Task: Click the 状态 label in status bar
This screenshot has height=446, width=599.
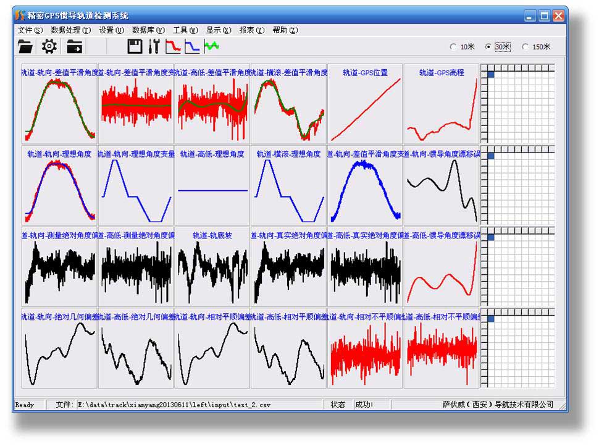Action: [338, 405]
